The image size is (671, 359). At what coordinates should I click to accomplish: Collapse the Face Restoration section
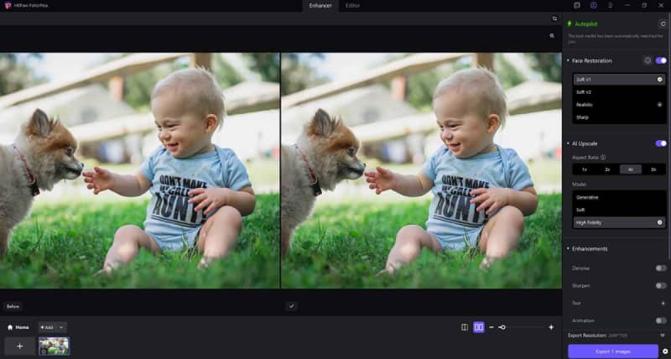coord(568,60)
